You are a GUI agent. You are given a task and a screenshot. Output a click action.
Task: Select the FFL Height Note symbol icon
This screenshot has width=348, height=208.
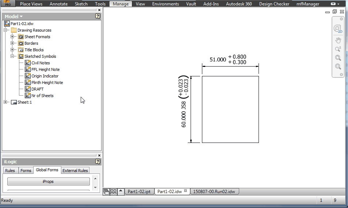27,69
